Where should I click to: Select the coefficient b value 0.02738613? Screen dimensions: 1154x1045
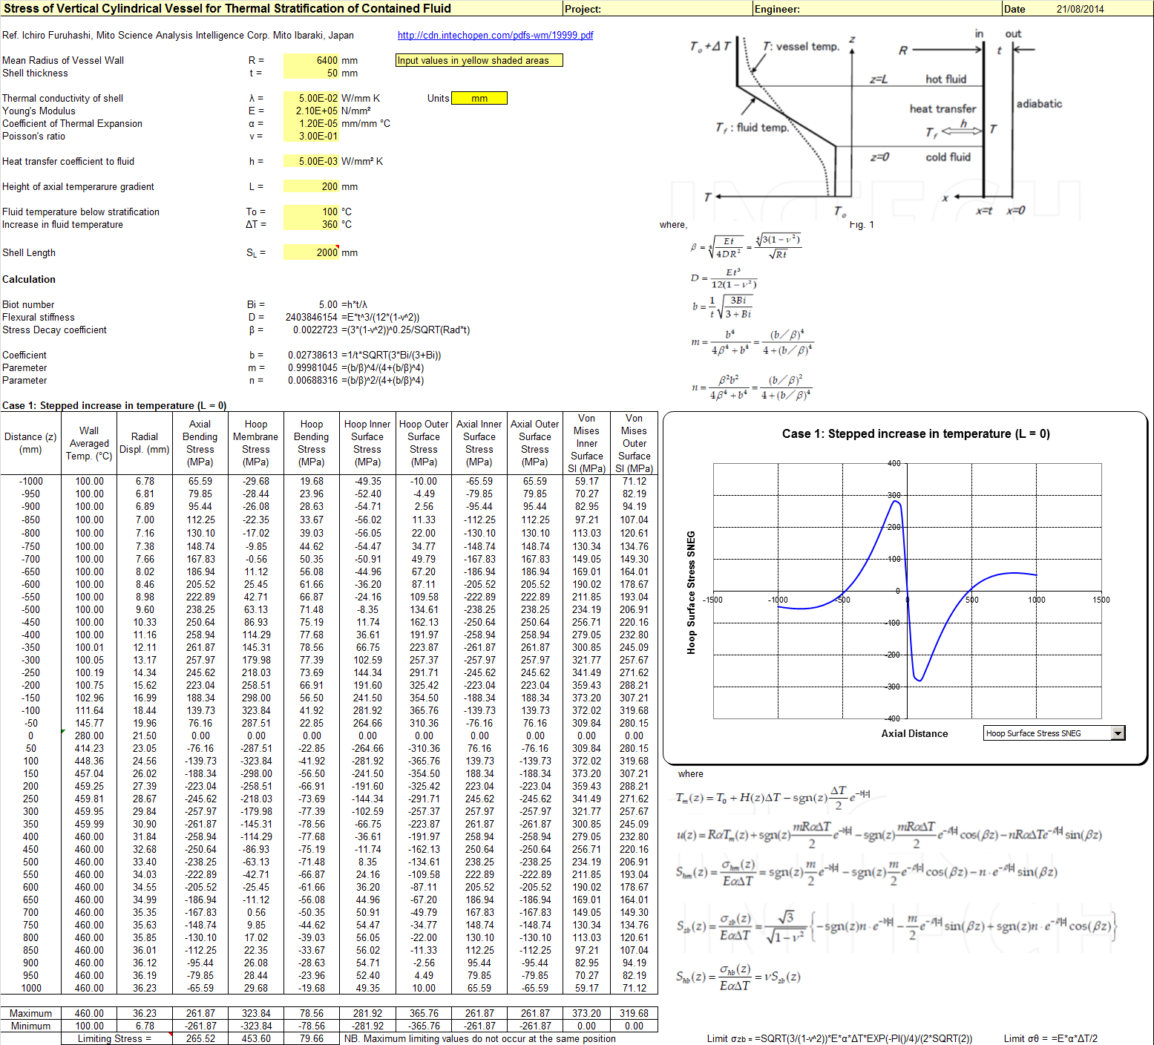point(311,355)
